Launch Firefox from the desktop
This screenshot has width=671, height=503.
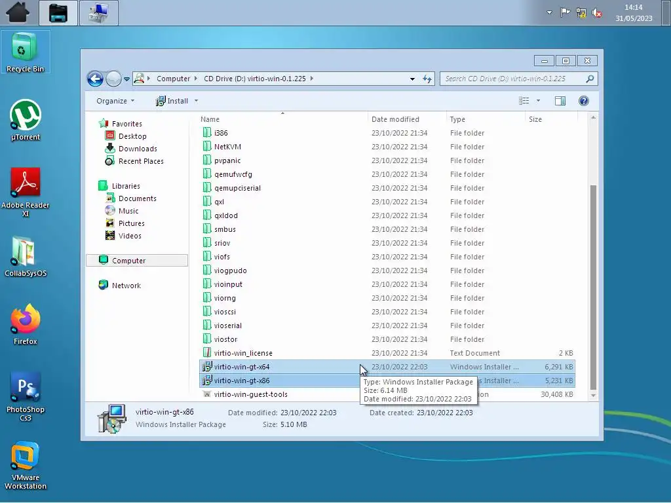pos(26,325)
